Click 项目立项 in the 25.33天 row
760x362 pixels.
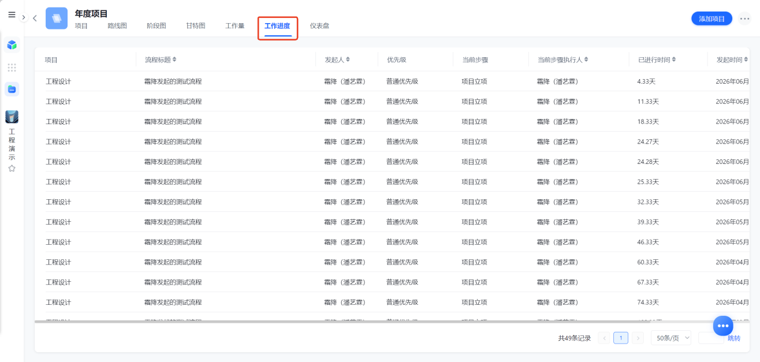pos(474,182)
